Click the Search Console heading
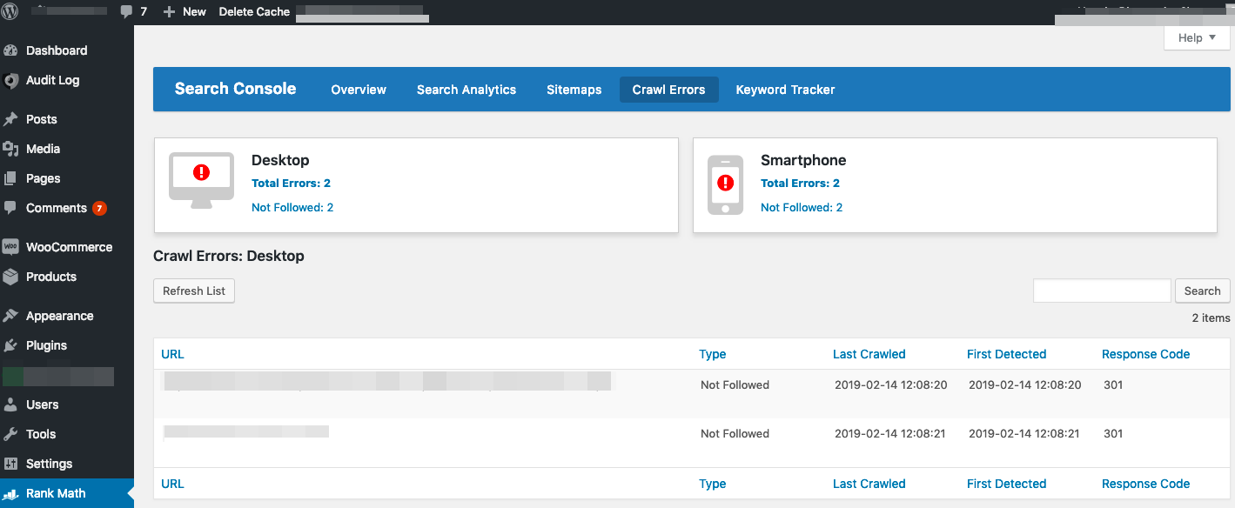Screen dimensions: 1235x508 click(x=235, y=89)
